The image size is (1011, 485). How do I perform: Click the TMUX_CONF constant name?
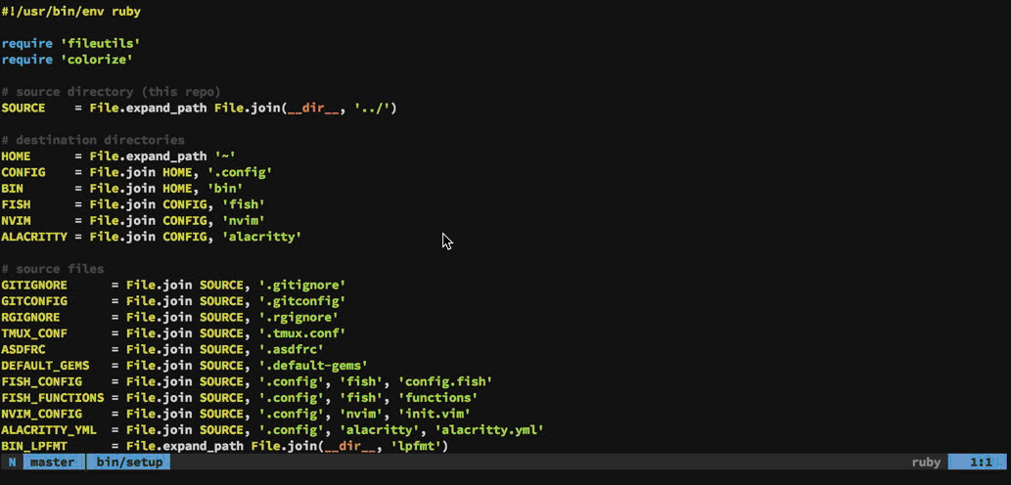tap(34, 333)
